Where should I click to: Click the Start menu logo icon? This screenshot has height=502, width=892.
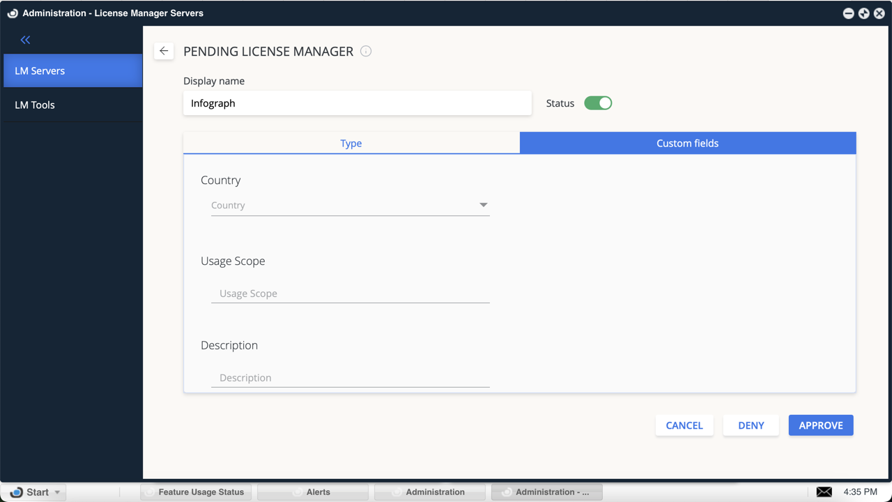16,492
